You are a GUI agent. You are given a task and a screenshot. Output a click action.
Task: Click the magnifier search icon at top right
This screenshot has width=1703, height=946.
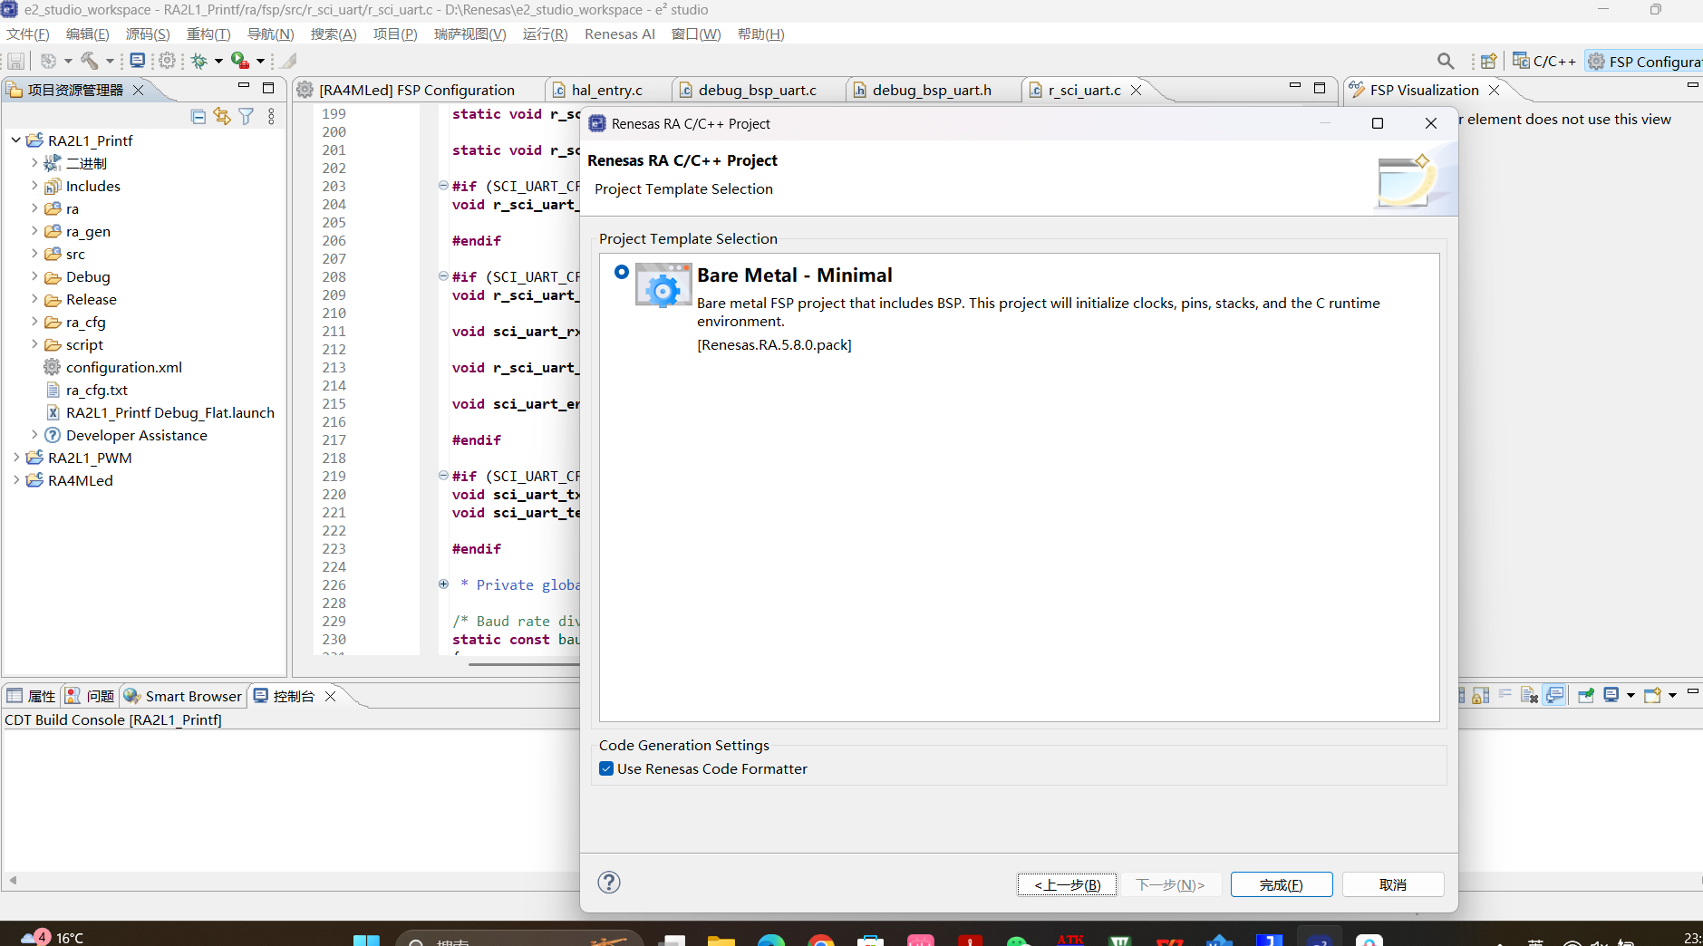1446,61
